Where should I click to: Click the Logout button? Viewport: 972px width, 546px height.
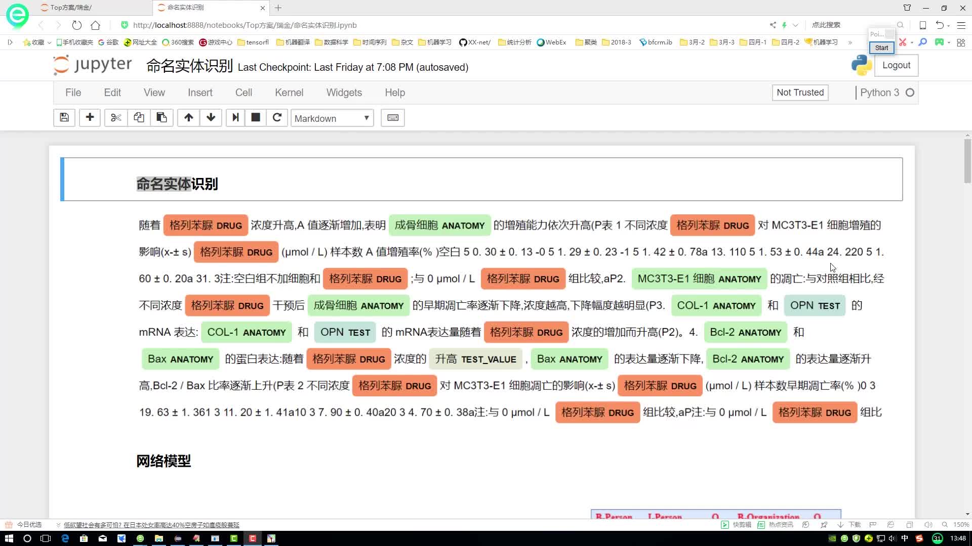pos(896,65)
